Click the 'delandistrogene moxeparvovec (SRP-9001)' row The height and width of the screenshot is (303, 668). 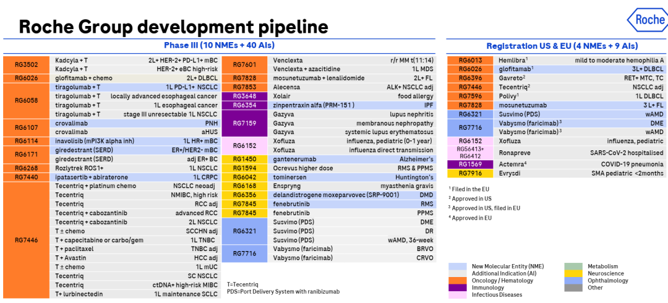[x=352, y=195]
